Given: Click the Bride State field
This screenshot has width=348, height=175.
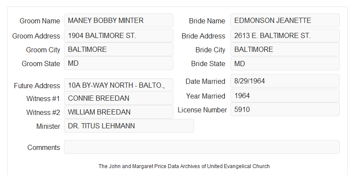Looking at the screenshot, I should pyautogui.click(x=285, y=64).
